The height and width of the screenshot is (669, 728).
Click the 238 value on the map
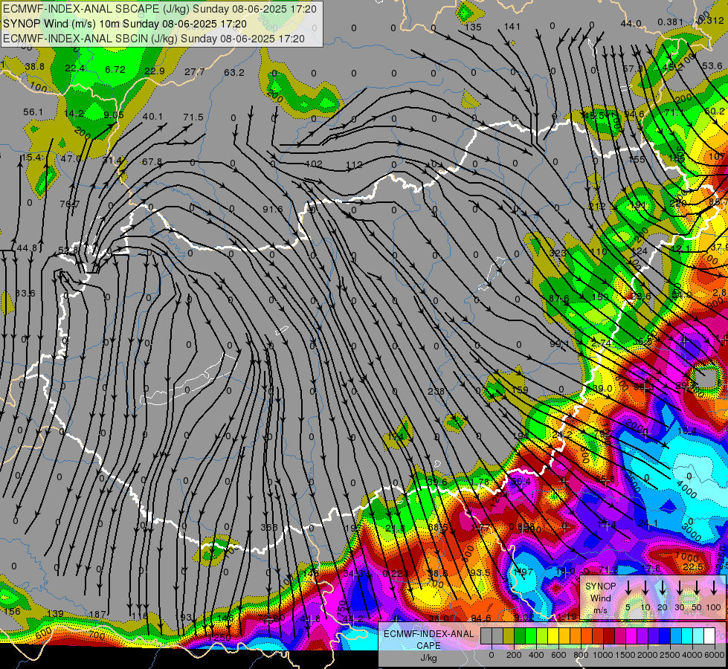436,392
